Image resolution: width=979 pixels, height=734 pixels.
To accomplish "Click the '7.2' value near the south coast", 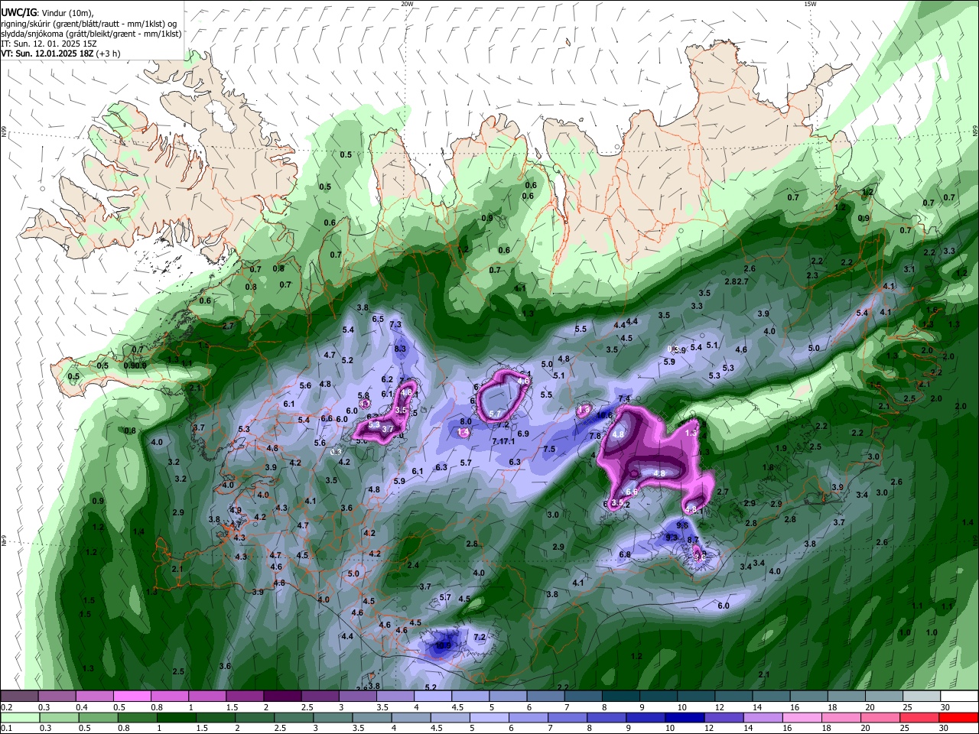I will coord(480,637).
